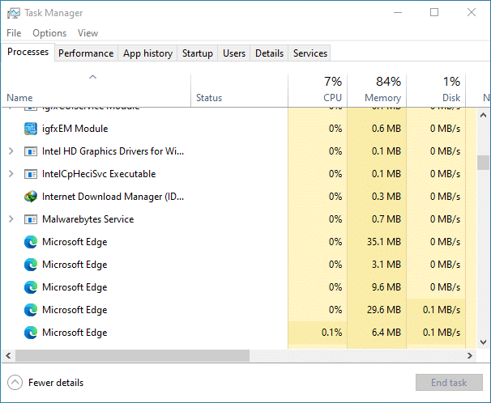This screenshot has height=403, width=491.
Task: Click the 9.6 MB memory value
Action: pos(386,287)
